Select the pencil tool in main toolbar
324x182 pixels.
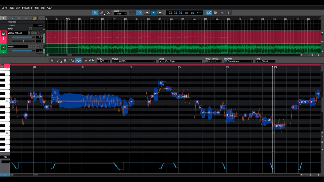click(x=102, y=12)
